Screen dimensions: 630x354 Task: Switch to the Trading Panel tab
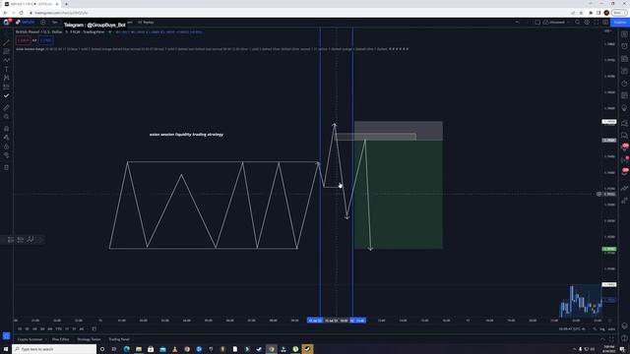[x=119, y=339]
